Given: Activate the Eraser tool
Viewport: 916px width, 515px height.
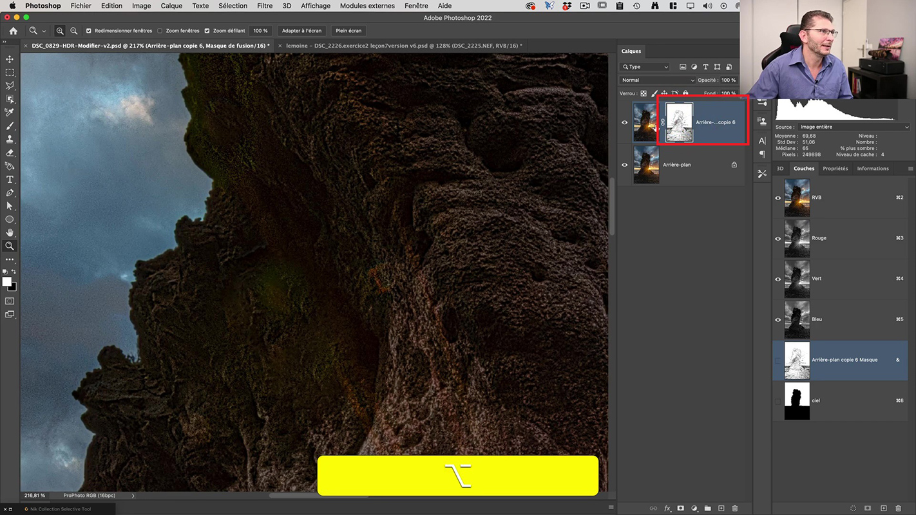Looking at the screenshot, I should [x=10, y=153].
